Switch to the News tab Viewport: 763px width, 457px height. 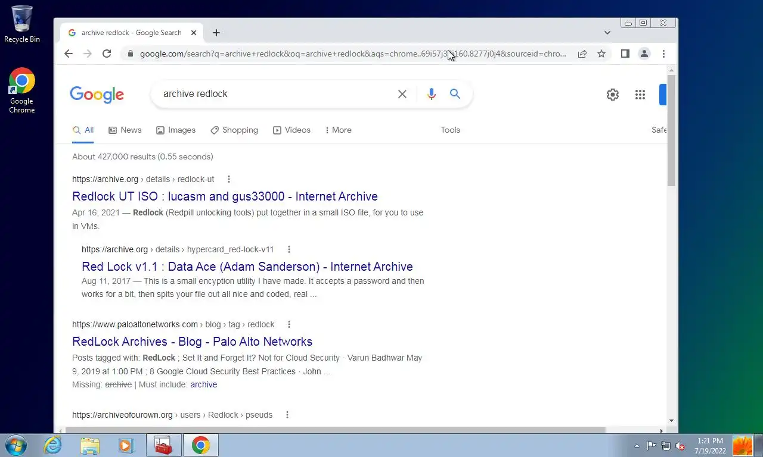(125, 130)
